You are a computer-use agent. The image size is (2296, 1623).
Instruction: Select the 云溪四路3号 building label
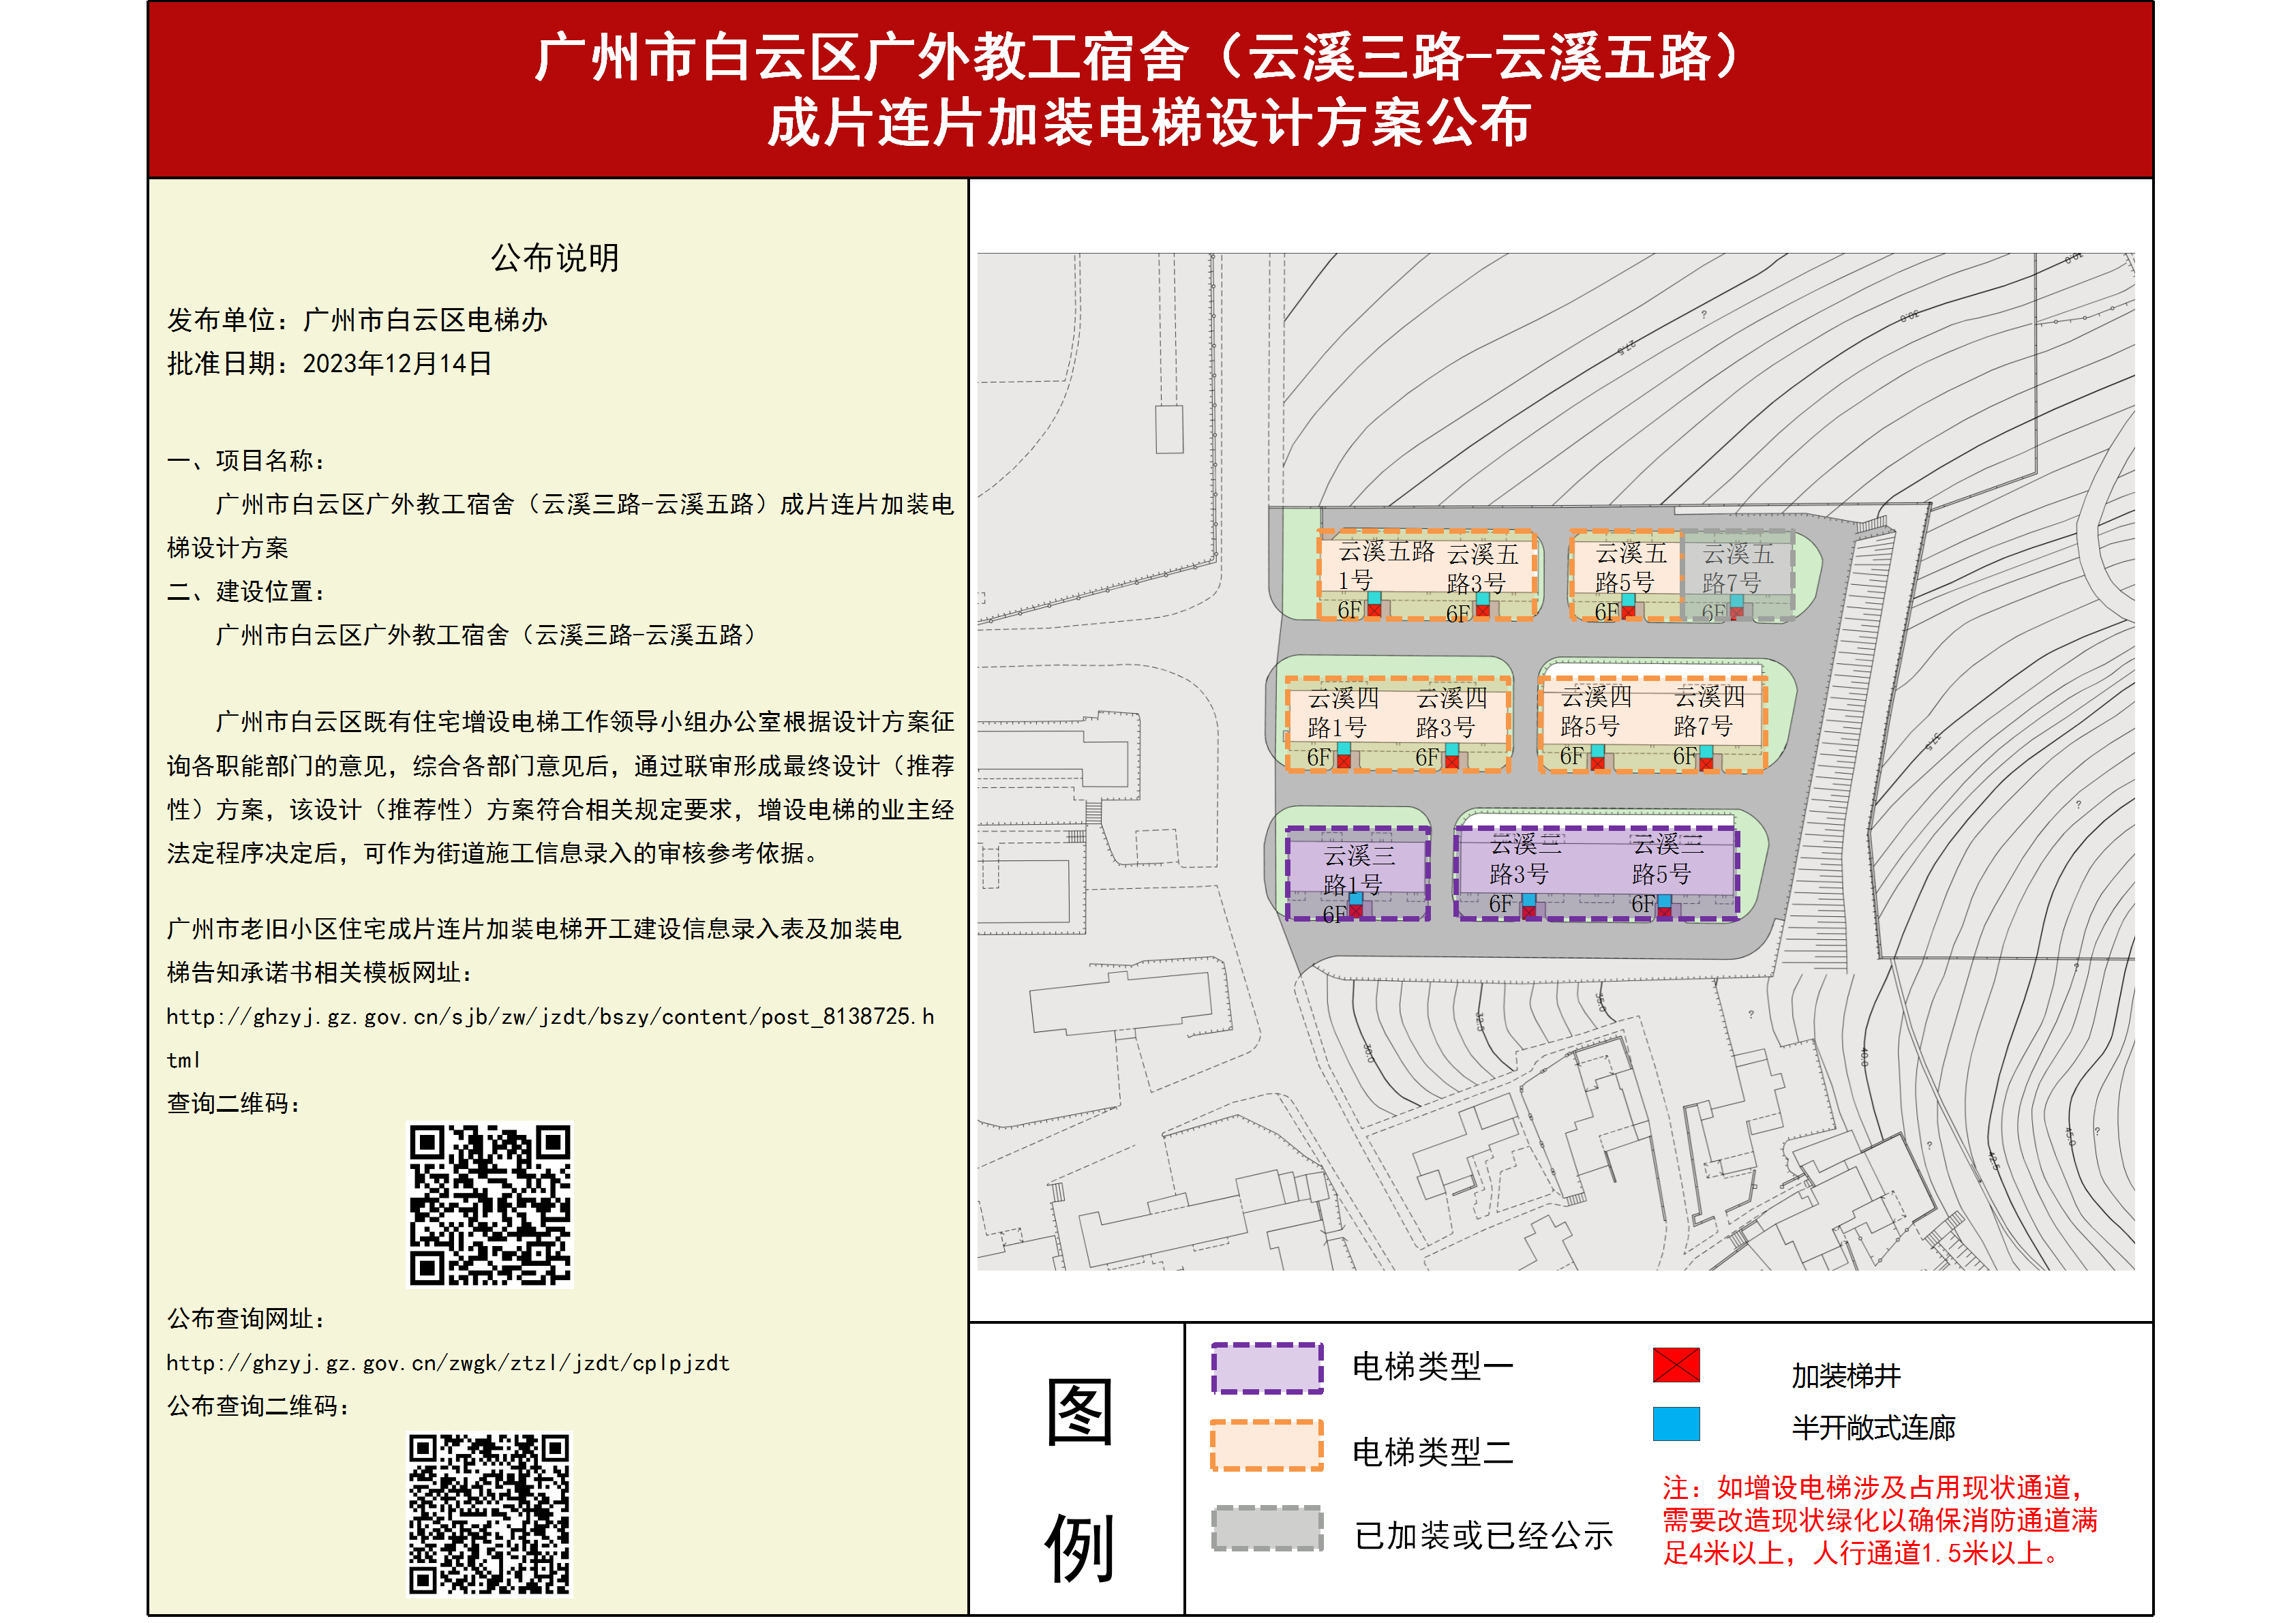[1450, 713]
